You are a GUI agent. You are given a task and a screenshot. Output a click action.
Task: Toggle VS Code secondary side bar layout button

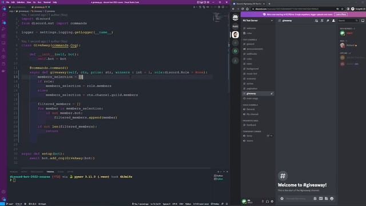click(x=205, y=2)
